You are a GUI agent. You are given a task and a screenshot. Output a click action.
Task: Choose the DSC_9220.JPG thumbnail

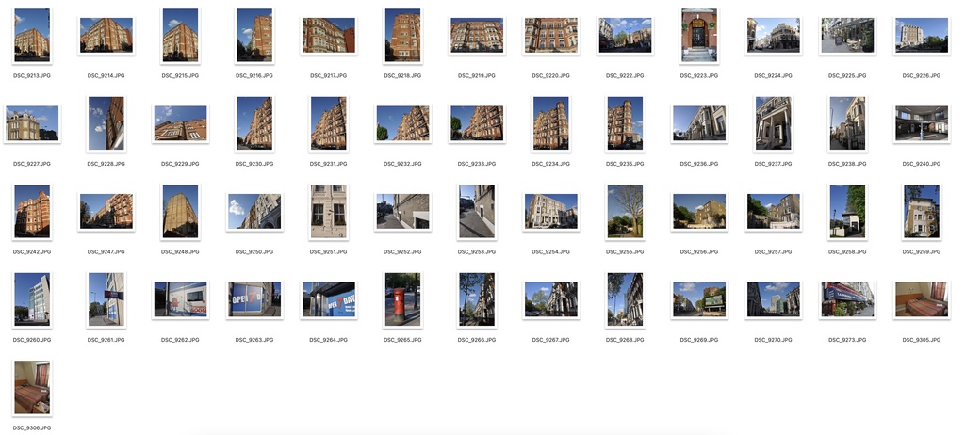click(x=550, y=36)
